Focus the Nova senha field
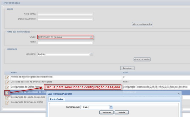Image resolution: width=190 pixels, height=117 pixels. coord(65,14)
